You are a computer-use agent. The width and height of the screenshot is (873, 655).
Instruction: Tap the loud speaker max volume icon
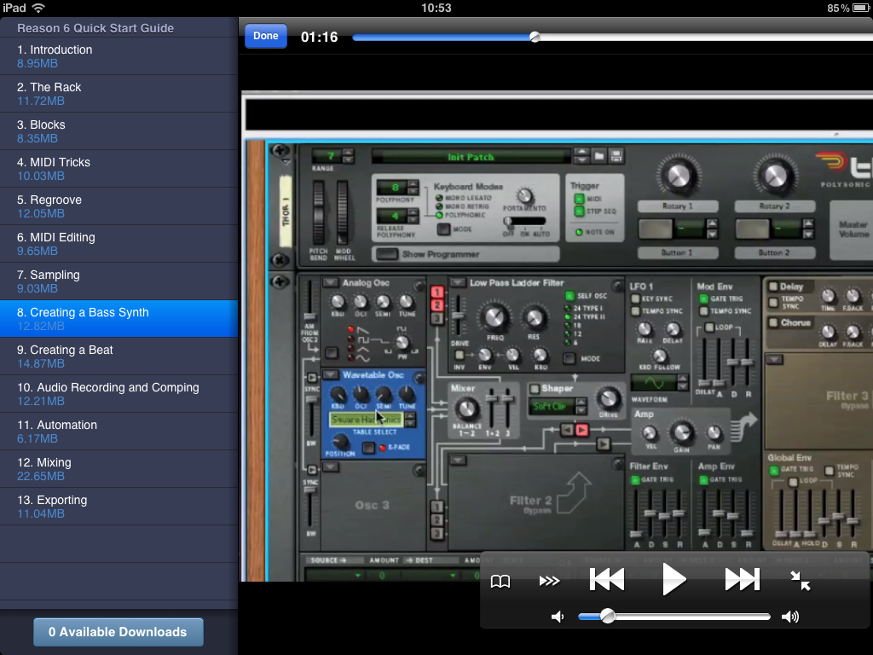[790, 617]
